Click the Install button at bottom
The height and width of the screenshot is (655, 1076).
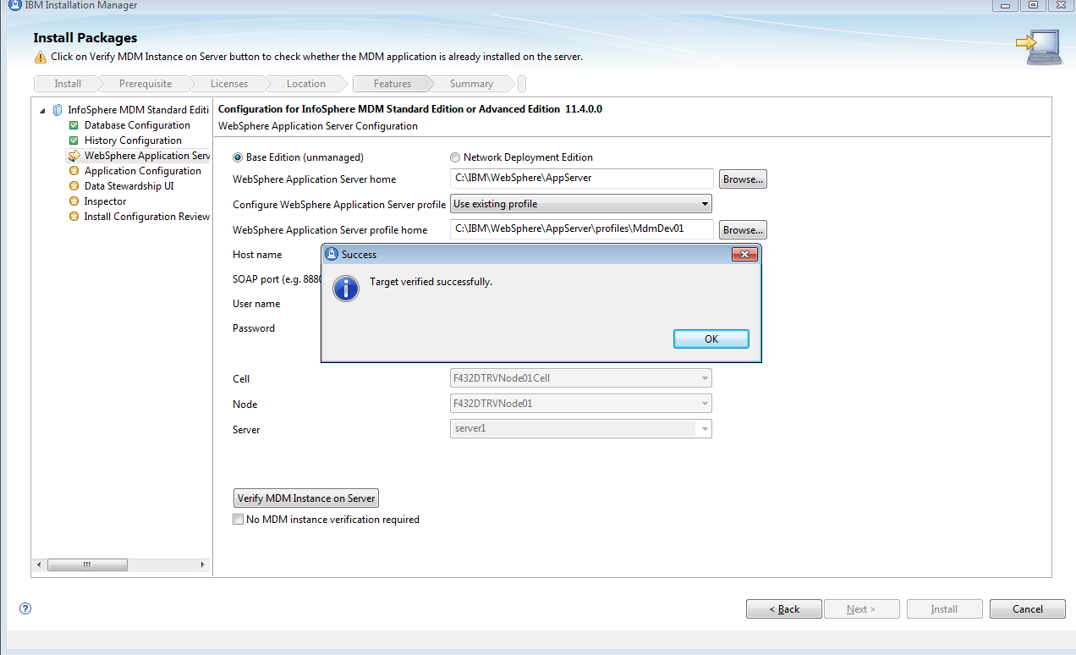[x=944, y=609]
